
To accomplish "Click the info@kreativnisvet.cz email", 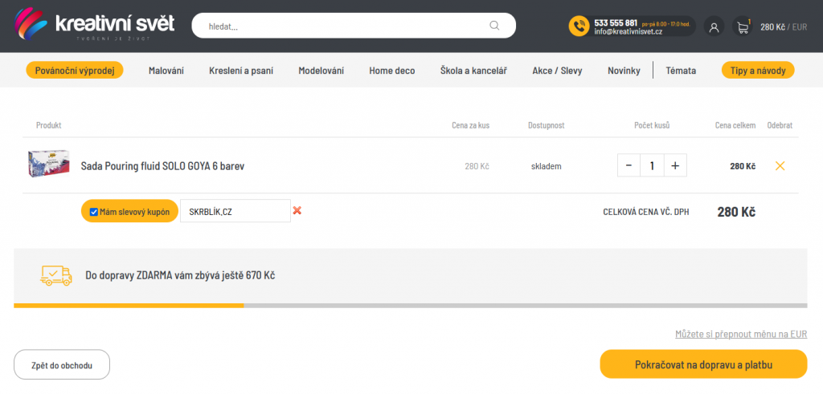I will tap(629, 31).
